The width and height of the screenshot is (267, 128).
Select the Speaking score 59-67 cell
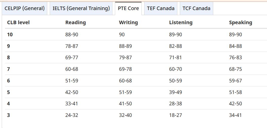235,81
